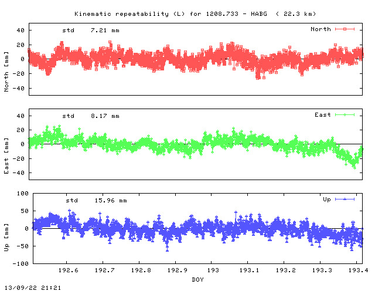Image resolution: width=375 pixels, height=291 pixels.
Task: Click x-axis tick label 192.6
Action: click(68, 270)
